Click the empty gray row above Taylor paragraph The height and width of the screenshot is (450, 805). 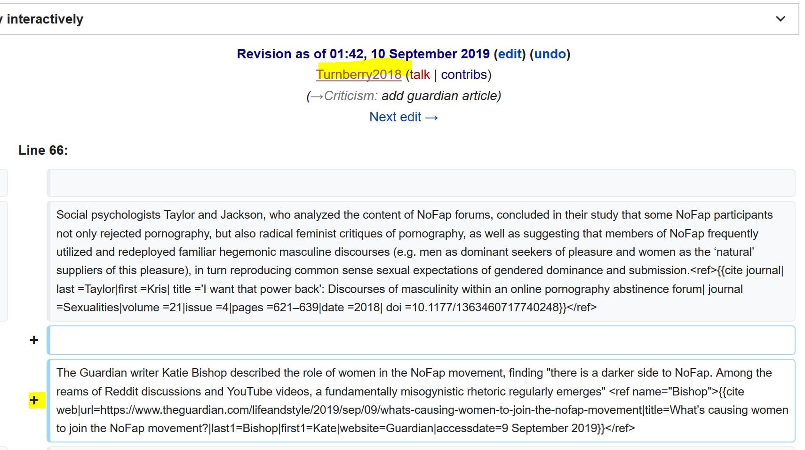(421, 183)
